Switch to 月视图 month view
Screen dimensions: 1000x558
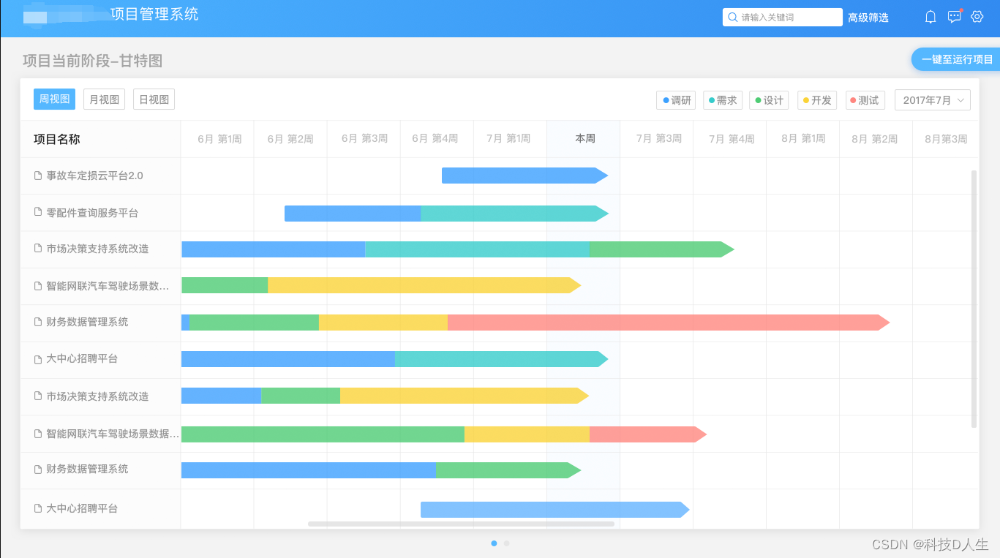click(104, 99)
